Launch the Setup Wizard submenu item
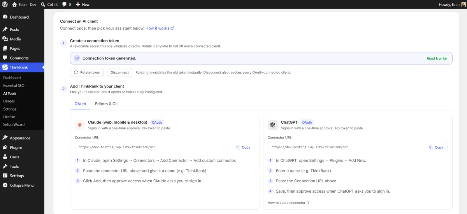467x214 pixels. point(14,125)
